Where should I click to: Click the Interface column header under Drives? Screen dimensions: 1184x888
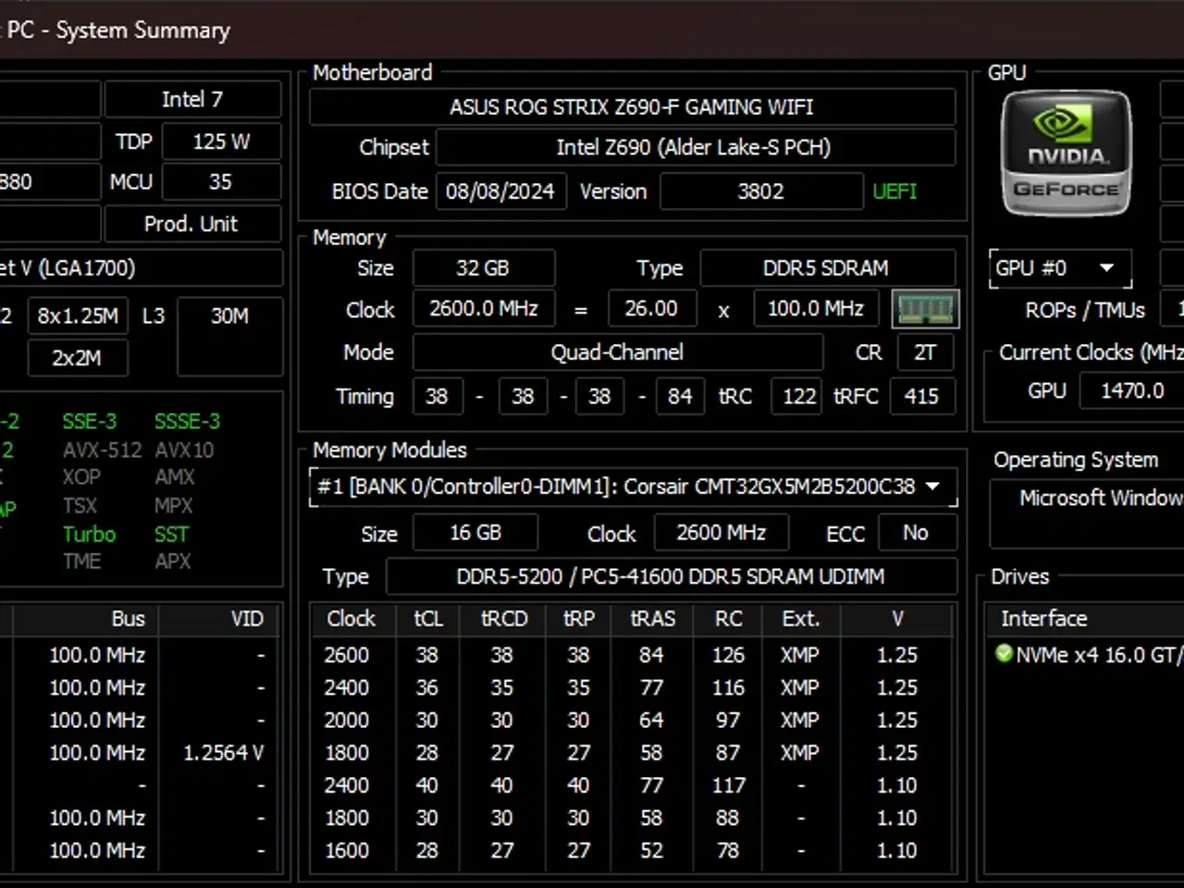click(1044, 619)
